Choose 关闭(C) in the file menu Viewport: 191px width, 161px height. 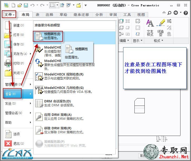pos(18,73)
